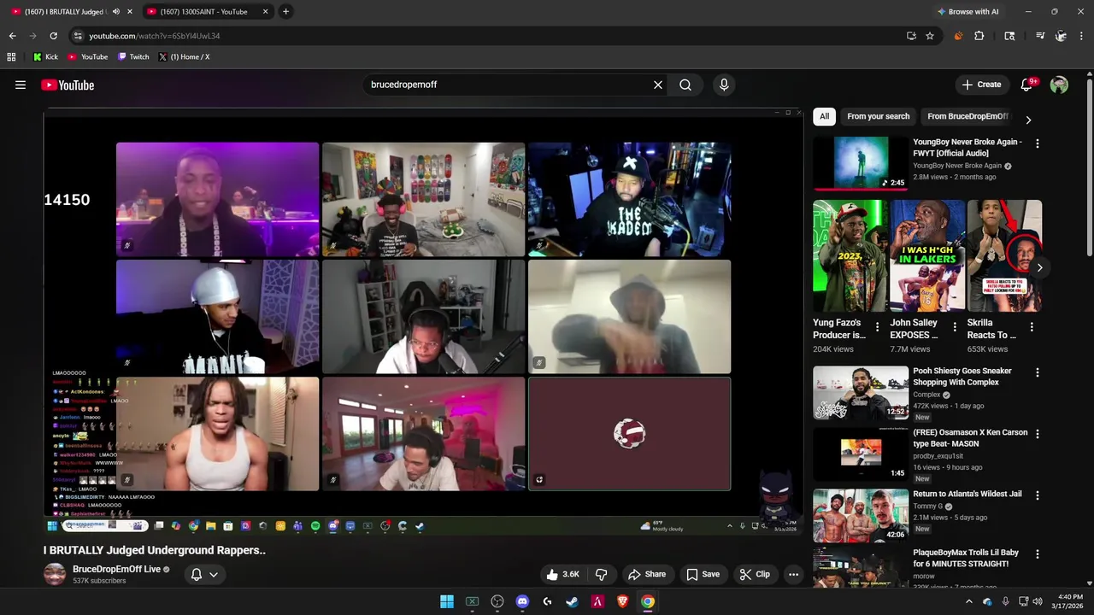Click the Create button
The image size is (1094, 615).
tap(981, 85)
